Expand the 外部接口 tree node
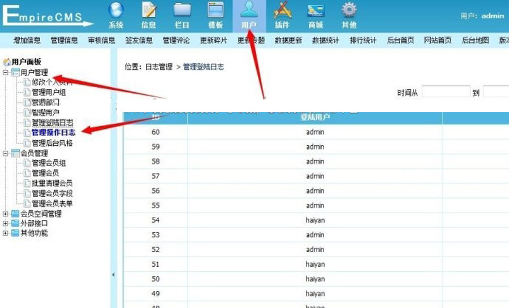Viewport: 509px width, 308px height. point(6,224)
